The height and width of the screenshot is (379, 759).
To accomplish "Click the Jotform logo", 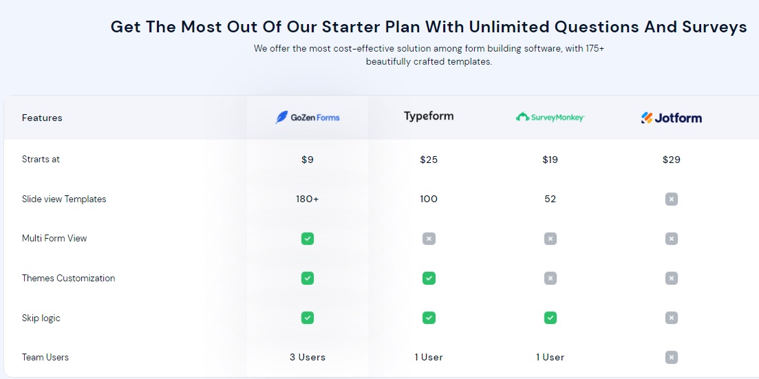I will (x=672, y=118).
